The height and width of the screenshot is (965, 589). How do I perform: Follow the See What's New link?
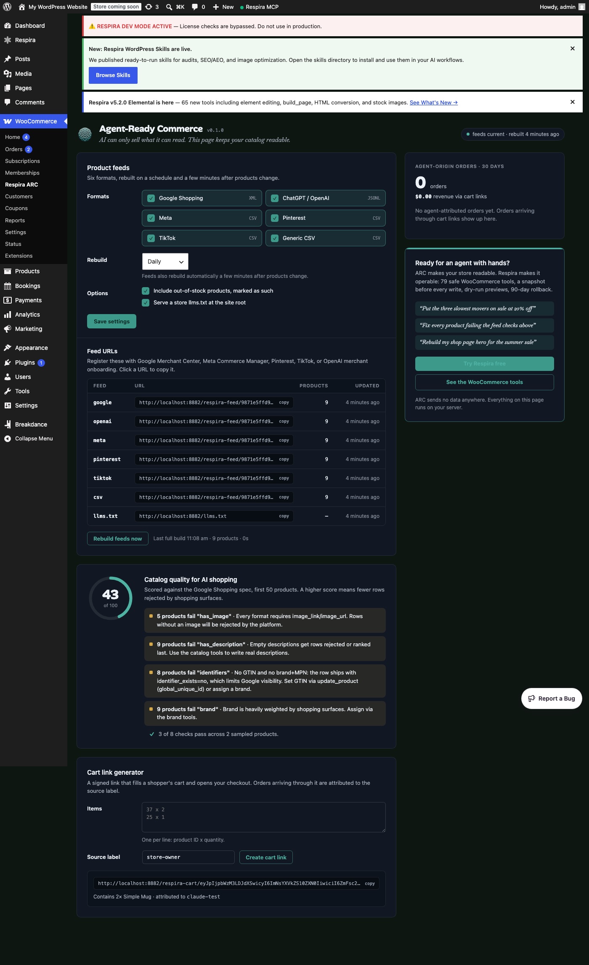point(434,102)
